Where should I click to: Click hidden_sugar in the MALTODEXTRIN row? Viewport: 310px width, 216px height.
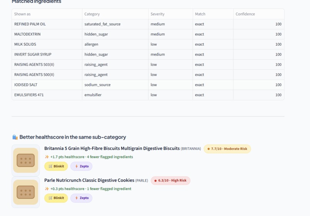pyautogui.click(x=115, y=34)
